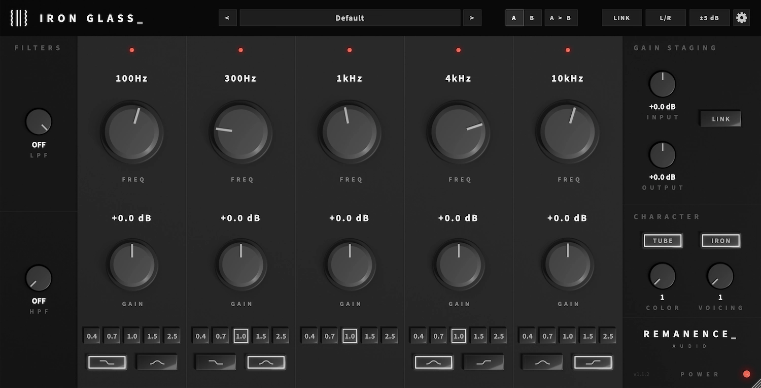Toggle the 300Hz band red LED
The width and height of the screenshot is (761, 388).
pyautogui.click(x=240, y=50)
